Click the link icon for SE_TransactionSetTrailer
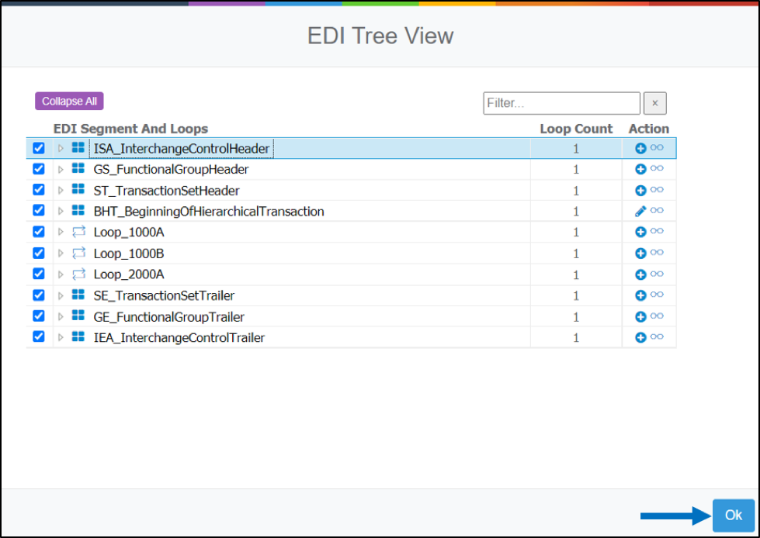760x538 pixels. coord(657,295)
